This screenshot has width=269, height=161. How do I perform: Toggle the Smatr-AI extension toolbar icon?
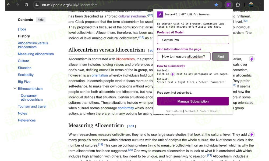(228, 5)
